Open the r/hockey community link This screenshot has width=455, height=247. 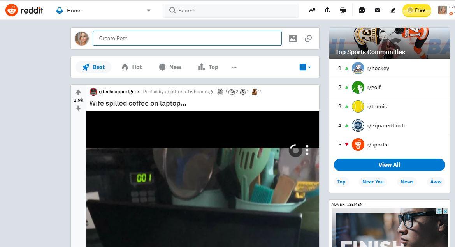(378, 68)
